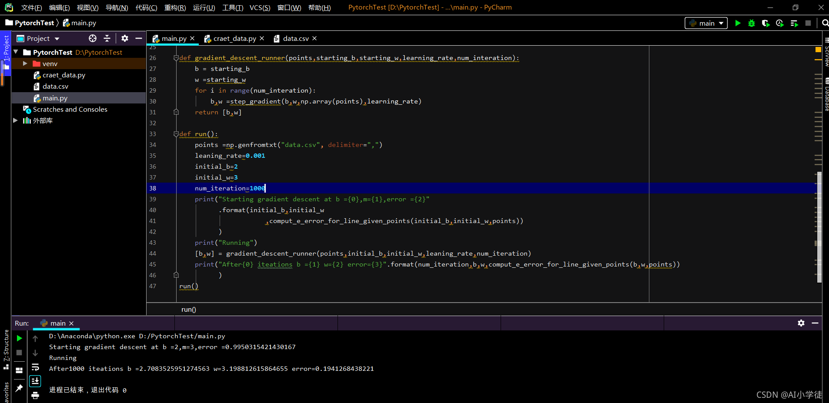This screenshot has height=403, width=829.
Task: Place cursor on line 38 num_iteration=1000
Action: tap(230, 188)
